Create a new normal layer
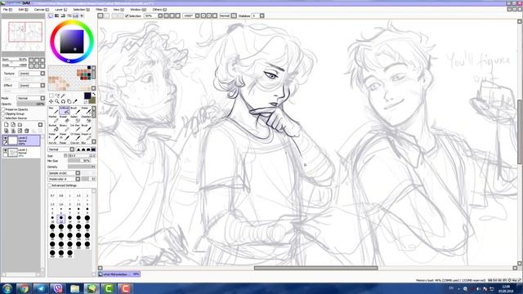The height and width of the screenshot is (294, 523). (x=6, y=124)
